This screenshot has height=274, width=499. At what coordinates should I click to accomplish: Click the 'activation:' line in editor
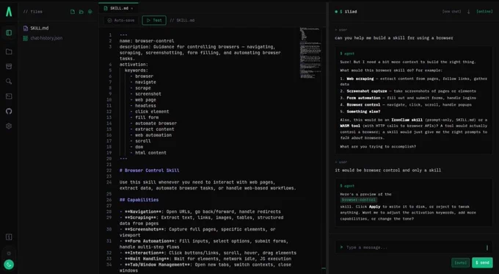134,65
